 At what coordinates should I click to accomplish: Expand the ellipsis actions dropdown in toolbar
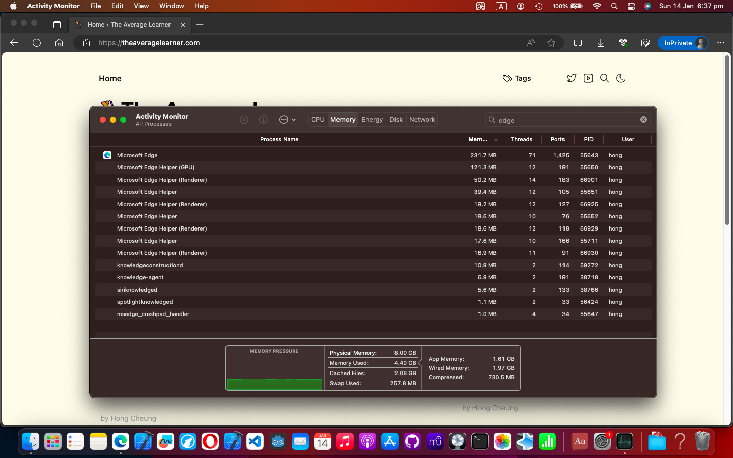(287, 120)
